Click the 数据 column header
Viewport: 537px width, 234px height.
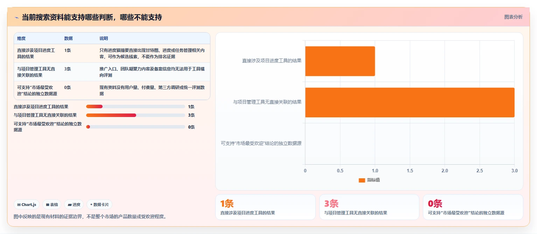pyautogui.click(x=69, y=39)
